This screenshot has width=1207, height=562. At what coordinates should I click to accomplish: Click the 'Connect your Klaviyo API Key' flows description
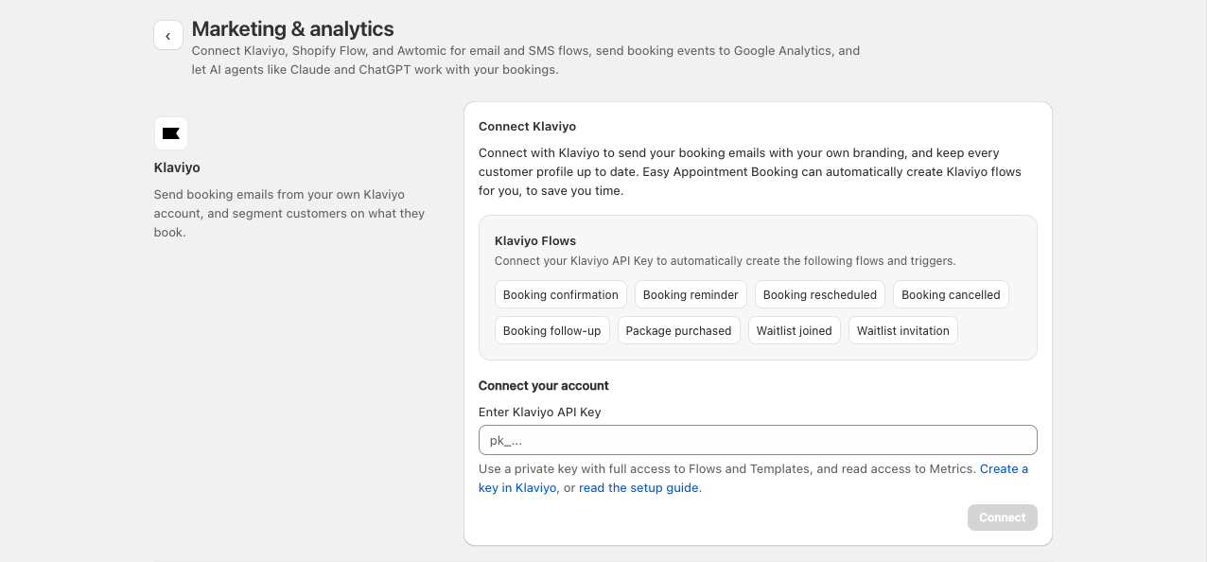pyautogui.click(x=726, y=260)
